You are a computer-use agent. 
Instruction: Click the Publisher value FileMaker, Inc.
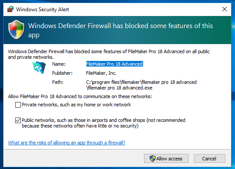(x=101, y=73)
